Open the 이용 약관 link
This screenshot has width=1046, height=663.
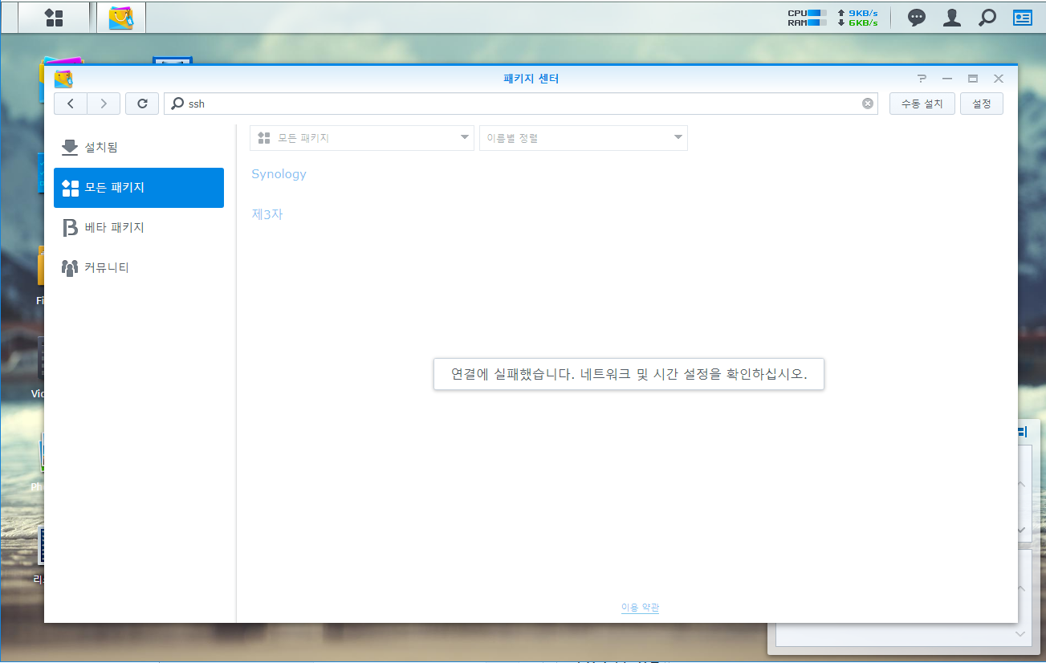pos(640,608)
